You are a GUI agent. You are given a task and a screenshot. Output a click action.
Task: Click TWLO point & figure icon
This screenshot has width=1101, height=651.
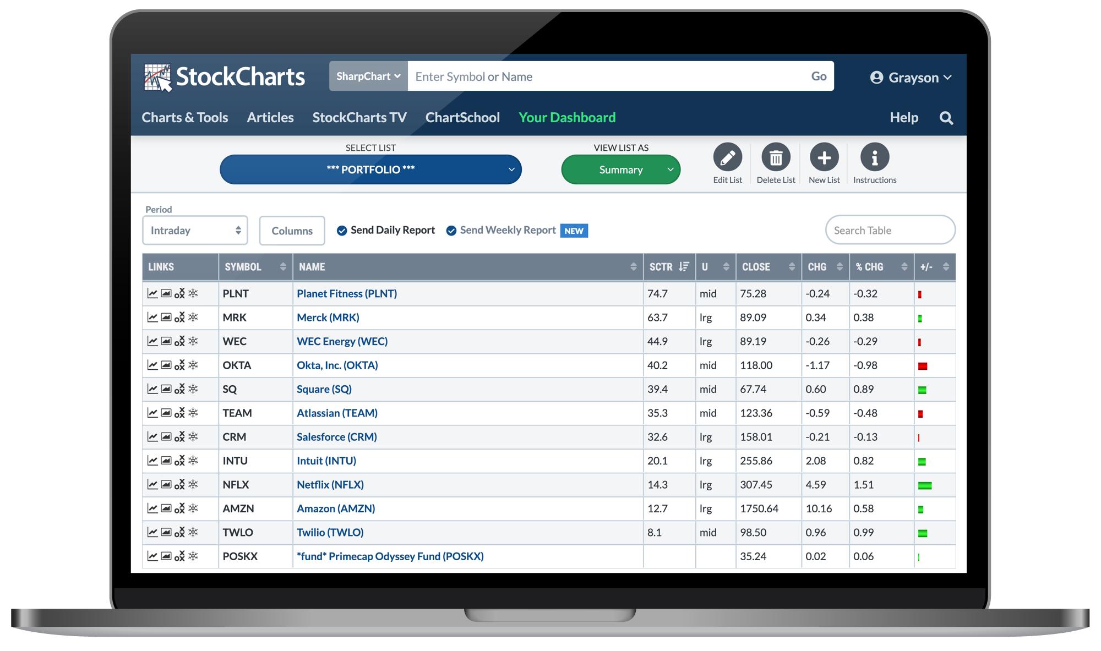(x=179, y=532)
